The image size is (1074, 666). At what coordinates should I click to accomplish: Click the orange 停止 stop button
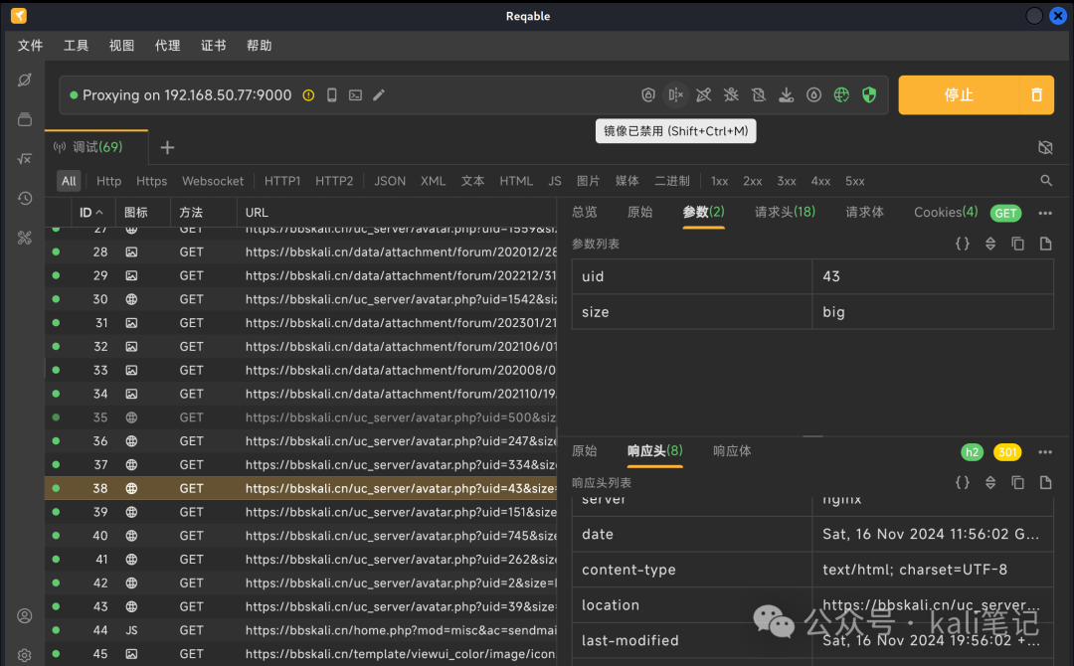pyautogui.click(x=959, y=95)
